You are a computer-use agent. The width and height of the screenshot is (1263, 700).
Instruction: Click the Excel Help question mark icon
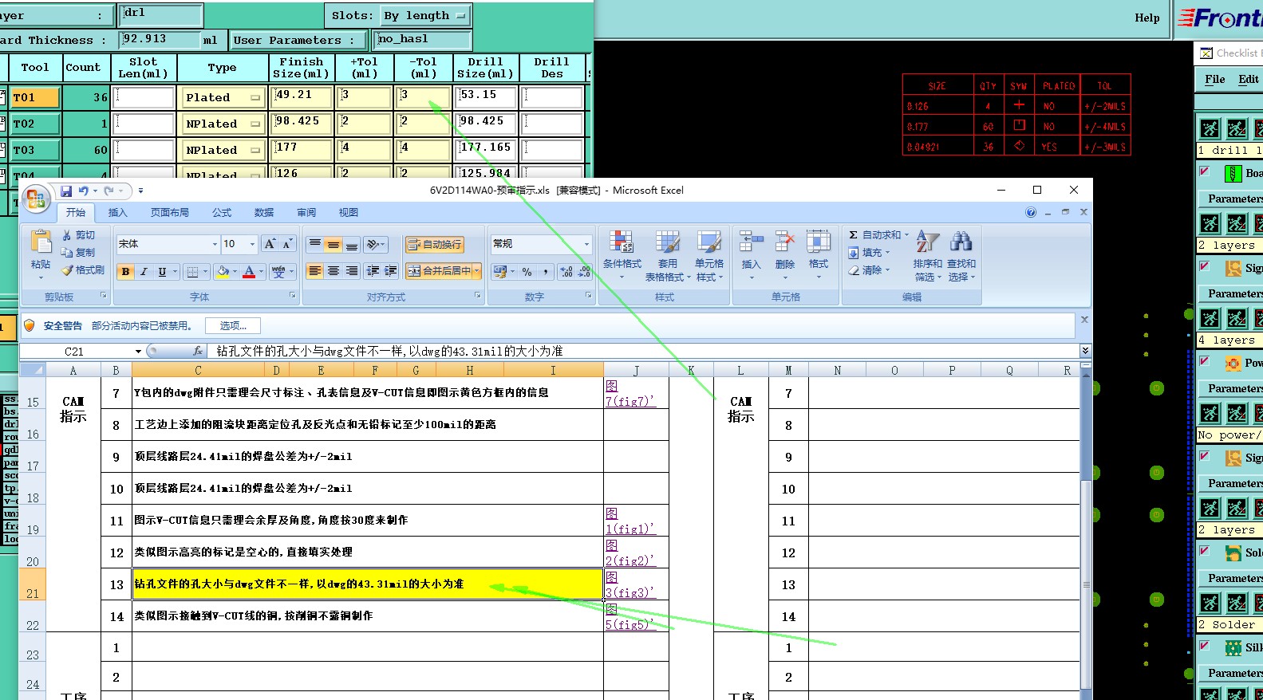[x=1031, y=212]
